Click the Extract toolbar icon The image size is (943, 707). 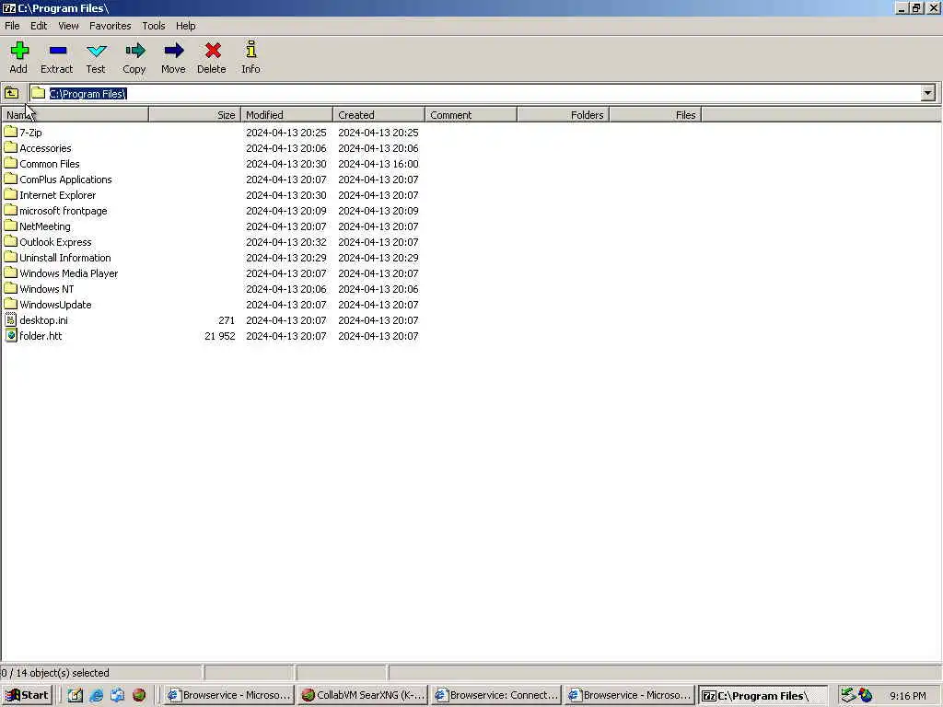pyautogui.click(x=58, y=51)
